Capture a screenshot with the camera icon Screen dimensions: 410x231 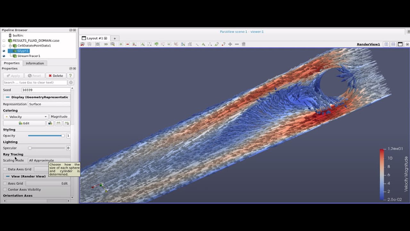click(x=97, y=44)
